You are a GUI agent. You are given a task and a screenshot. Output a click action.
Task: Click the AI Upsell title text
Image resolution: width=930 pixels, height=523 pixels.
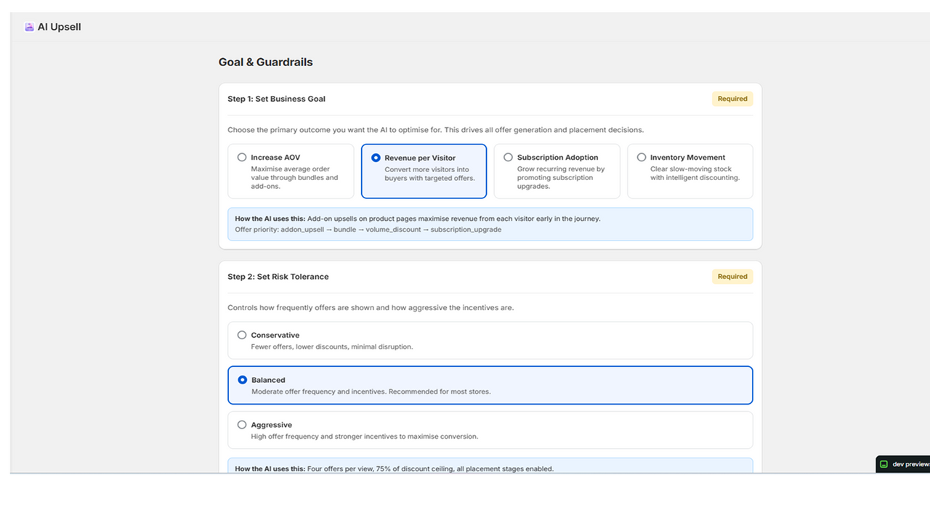[60, 27]
